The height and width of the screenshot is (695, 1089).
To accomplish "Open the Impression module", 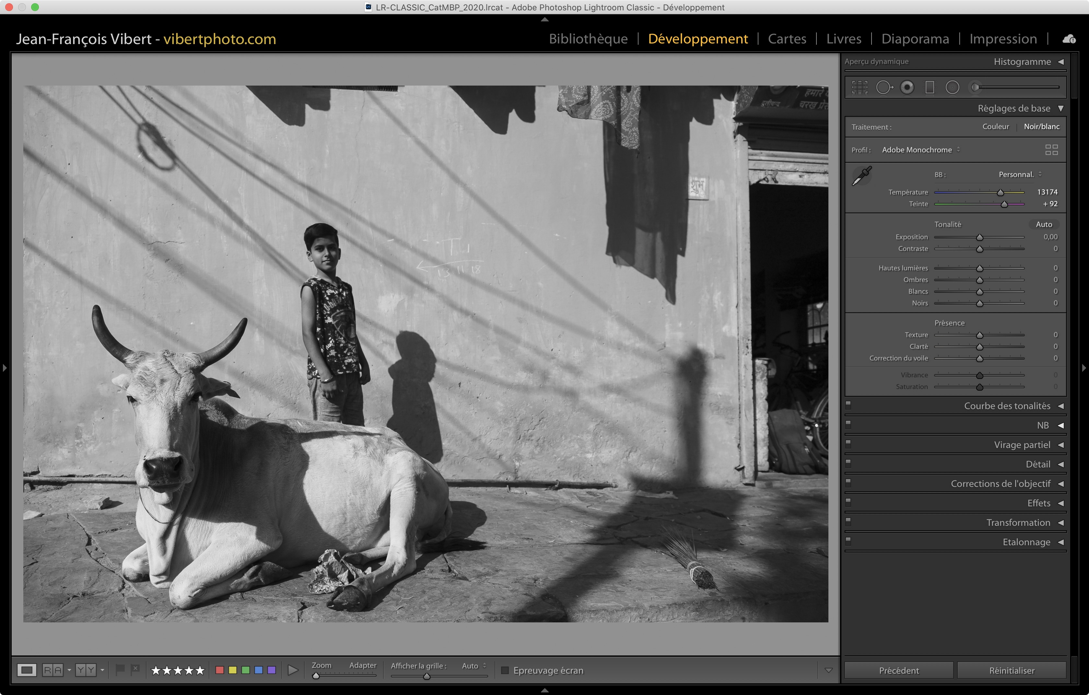I will 1003,39.
